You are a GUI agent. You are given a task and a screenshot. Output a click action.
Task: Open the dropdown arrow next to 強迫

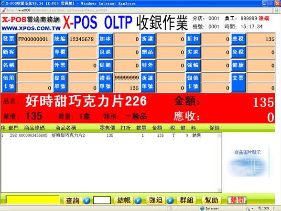point(170,200)
